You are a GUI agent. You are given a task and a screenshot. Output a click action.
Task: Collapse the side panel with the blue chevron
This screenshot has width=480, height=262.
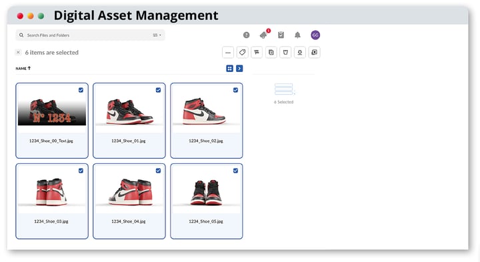(x=239, y=69)
